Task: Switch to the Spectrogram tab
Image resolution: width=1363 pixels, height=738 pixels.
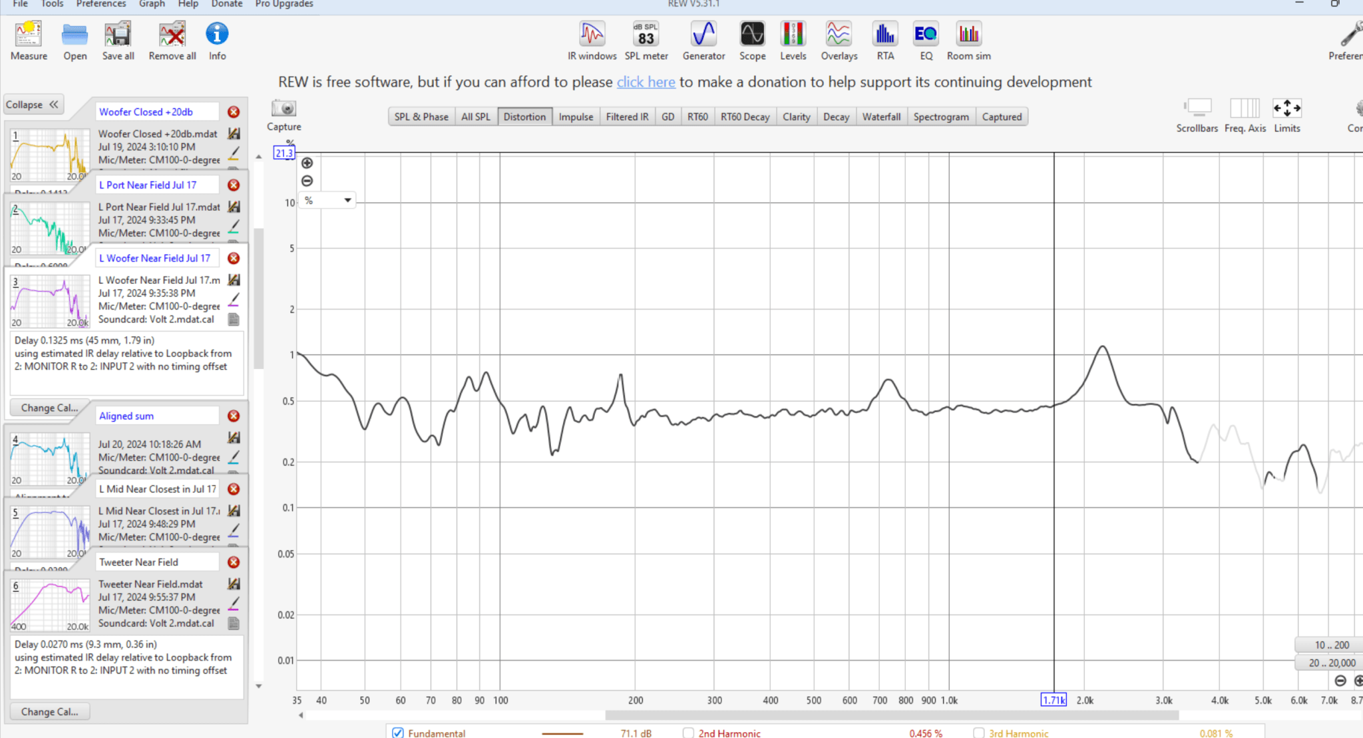Action: pos(941,116)
